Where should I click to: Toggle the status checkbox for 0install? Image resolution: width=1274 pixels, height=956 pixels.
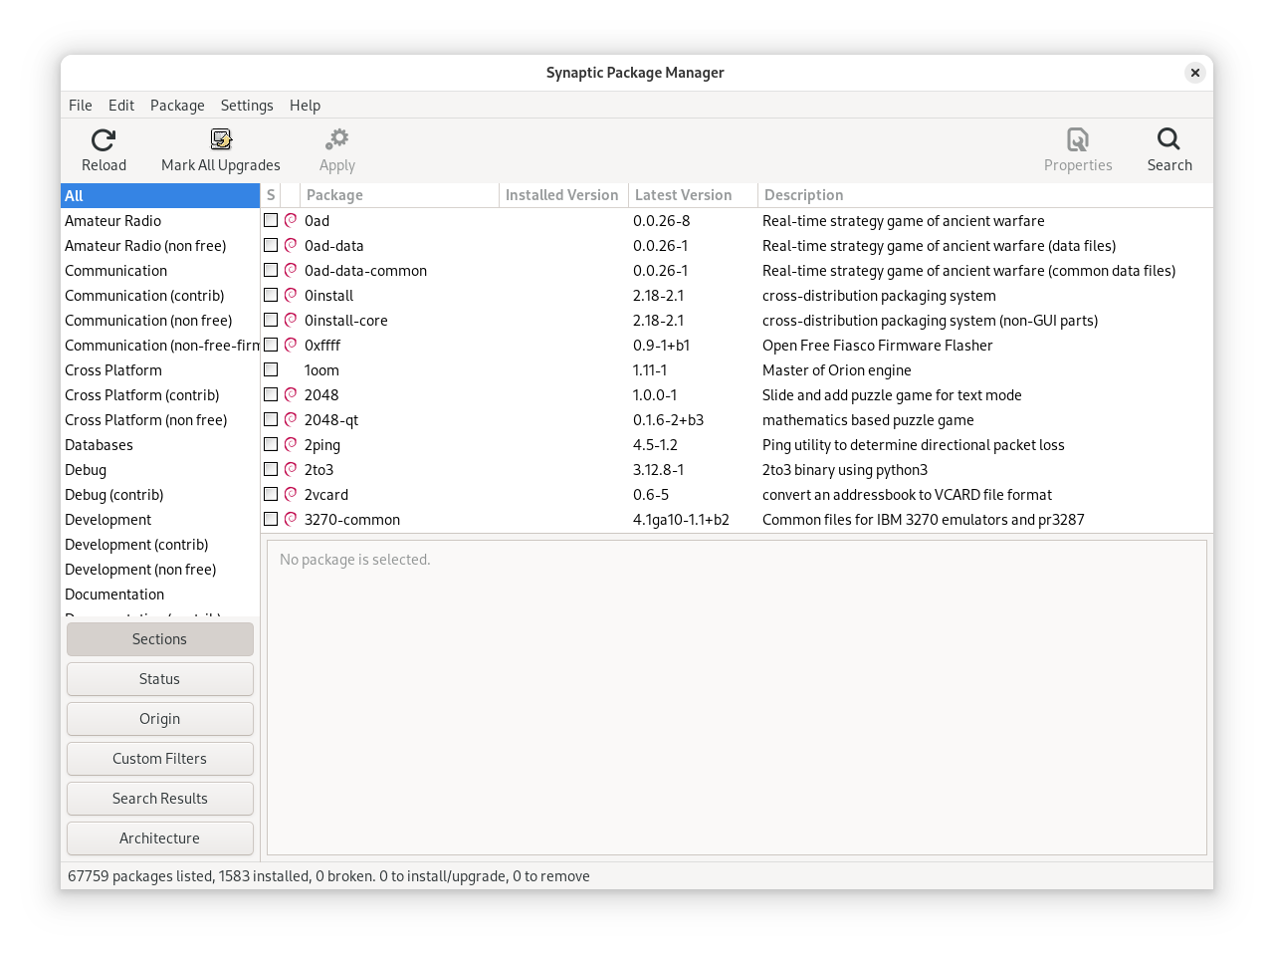(271, 295)
